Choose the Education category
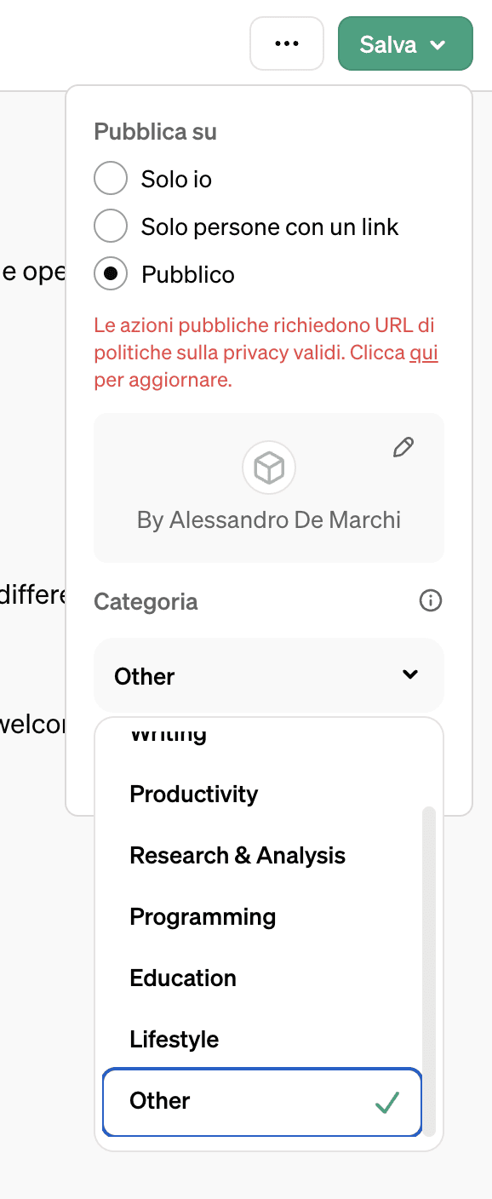Screen dimensions: 492x1199 (x=183, y=978)
